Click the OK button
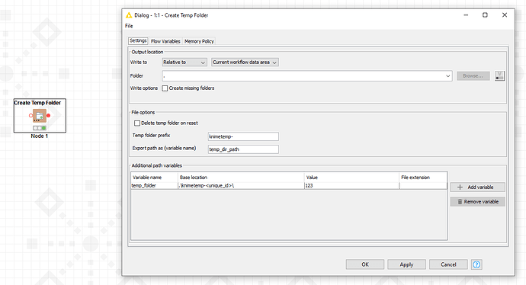The width and height of the screenshot is (526, 285). click(x=365, y=264)
